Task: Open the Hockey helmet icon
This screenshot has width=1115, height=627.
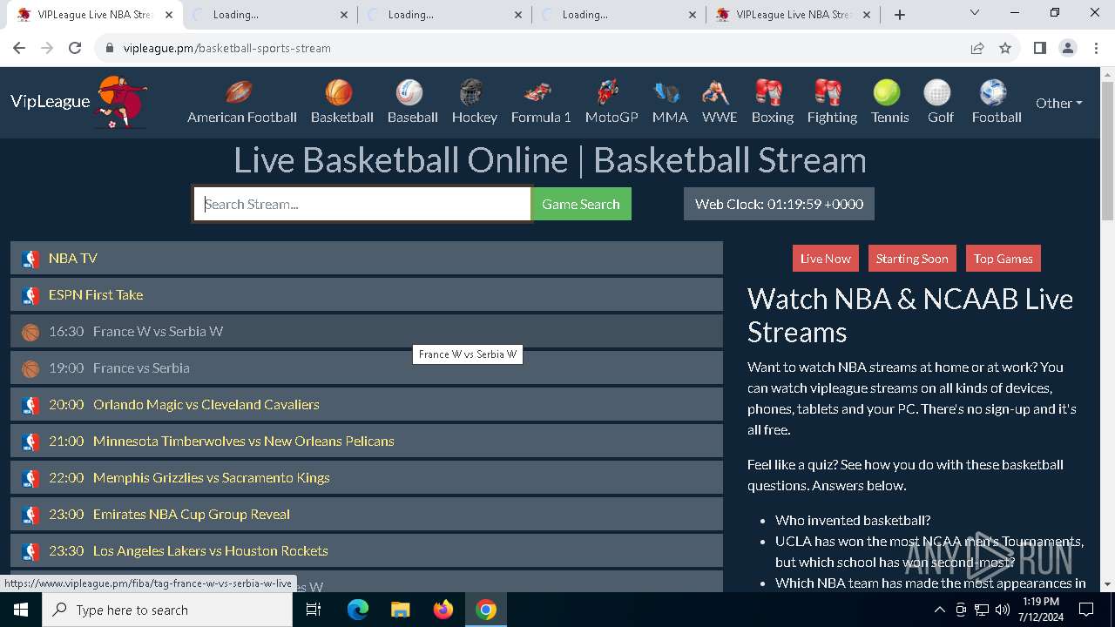Action: (471, 91)
